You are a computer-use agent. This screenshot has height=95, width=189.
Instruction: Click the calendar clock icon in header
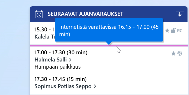click(x=39, y=14)
